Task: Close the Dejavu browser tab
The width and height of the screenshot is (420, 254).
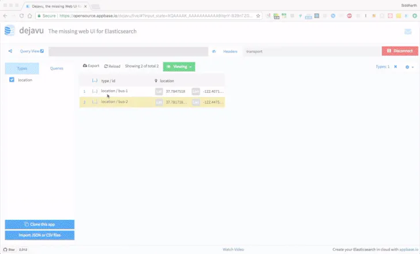Action: click(85, 6)
